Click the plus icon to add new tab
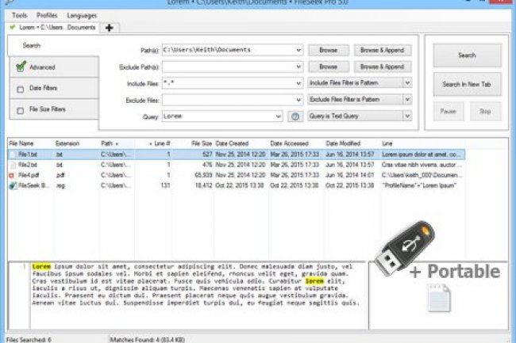 coord(110,28)
